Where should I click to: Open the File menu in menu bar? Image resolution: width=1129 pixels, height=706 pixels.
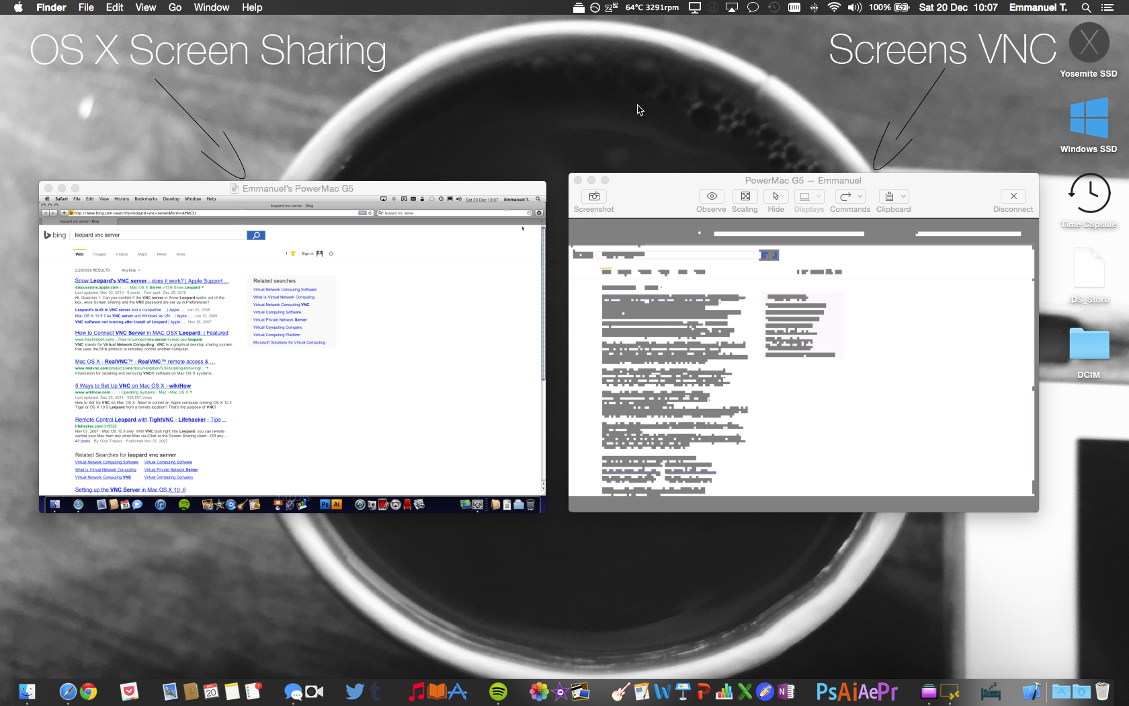pyautogui.click(x=86, y=7)
